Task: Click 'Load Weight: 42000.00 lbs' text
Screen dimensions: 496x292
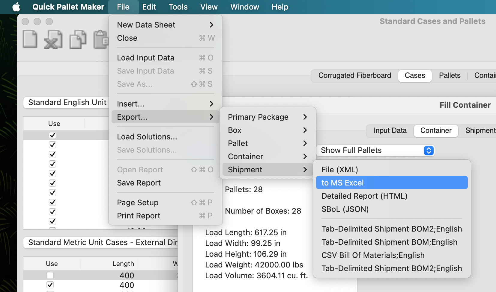Action: tap(254, 265)
